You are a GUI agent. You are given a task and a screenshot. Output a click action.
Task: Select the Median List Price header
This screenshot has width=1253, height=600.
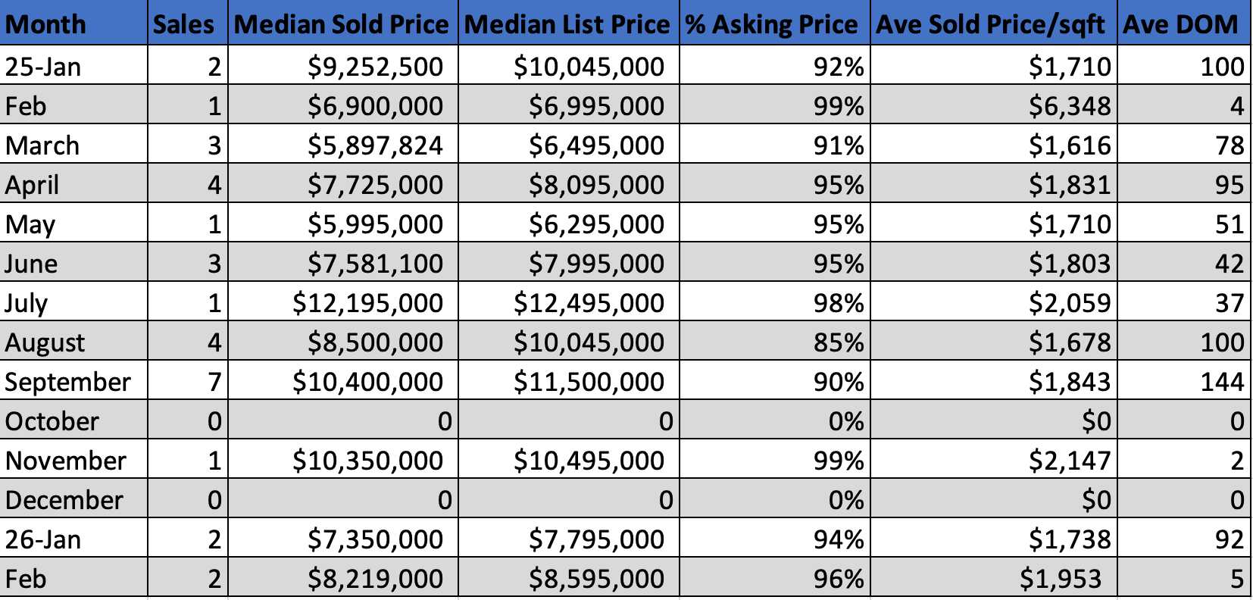tap(567, 24)
